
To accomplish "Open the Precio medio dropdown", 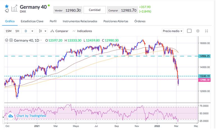I will (173, 31).
